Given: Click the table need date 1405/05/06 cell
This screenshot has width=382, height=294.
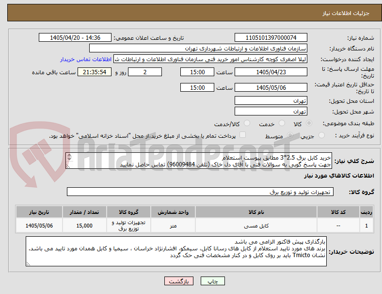Looking at the screenshot, I should 39,226.
